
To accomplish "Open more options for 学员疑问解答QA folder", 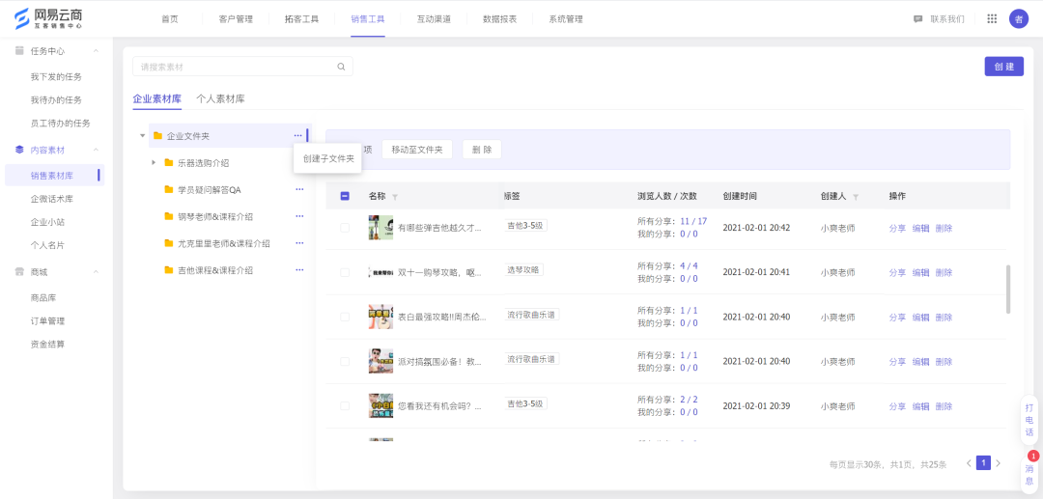I will [299, 189].
